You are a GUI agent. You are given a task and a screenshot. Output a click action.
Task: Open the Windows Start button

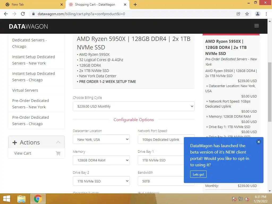[x=7, y=199]
